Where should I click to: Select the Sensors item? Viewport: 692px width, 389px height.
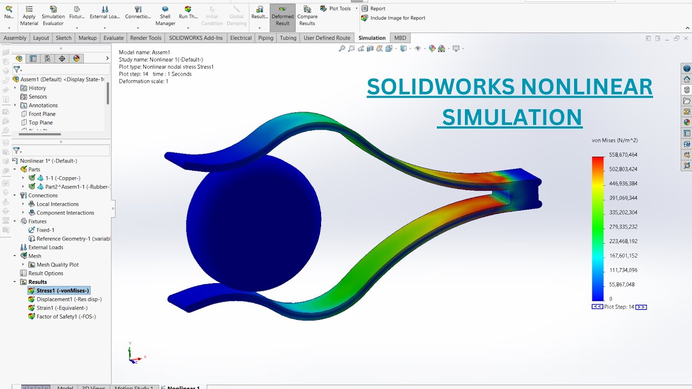coord(34,97)
